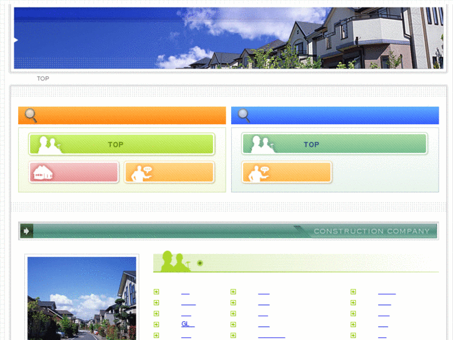Viewport: 453px width, 340px height.
Task: Click the green TOP button with workers silhouette
Action: pyautogui.click(x=122, y=144)
